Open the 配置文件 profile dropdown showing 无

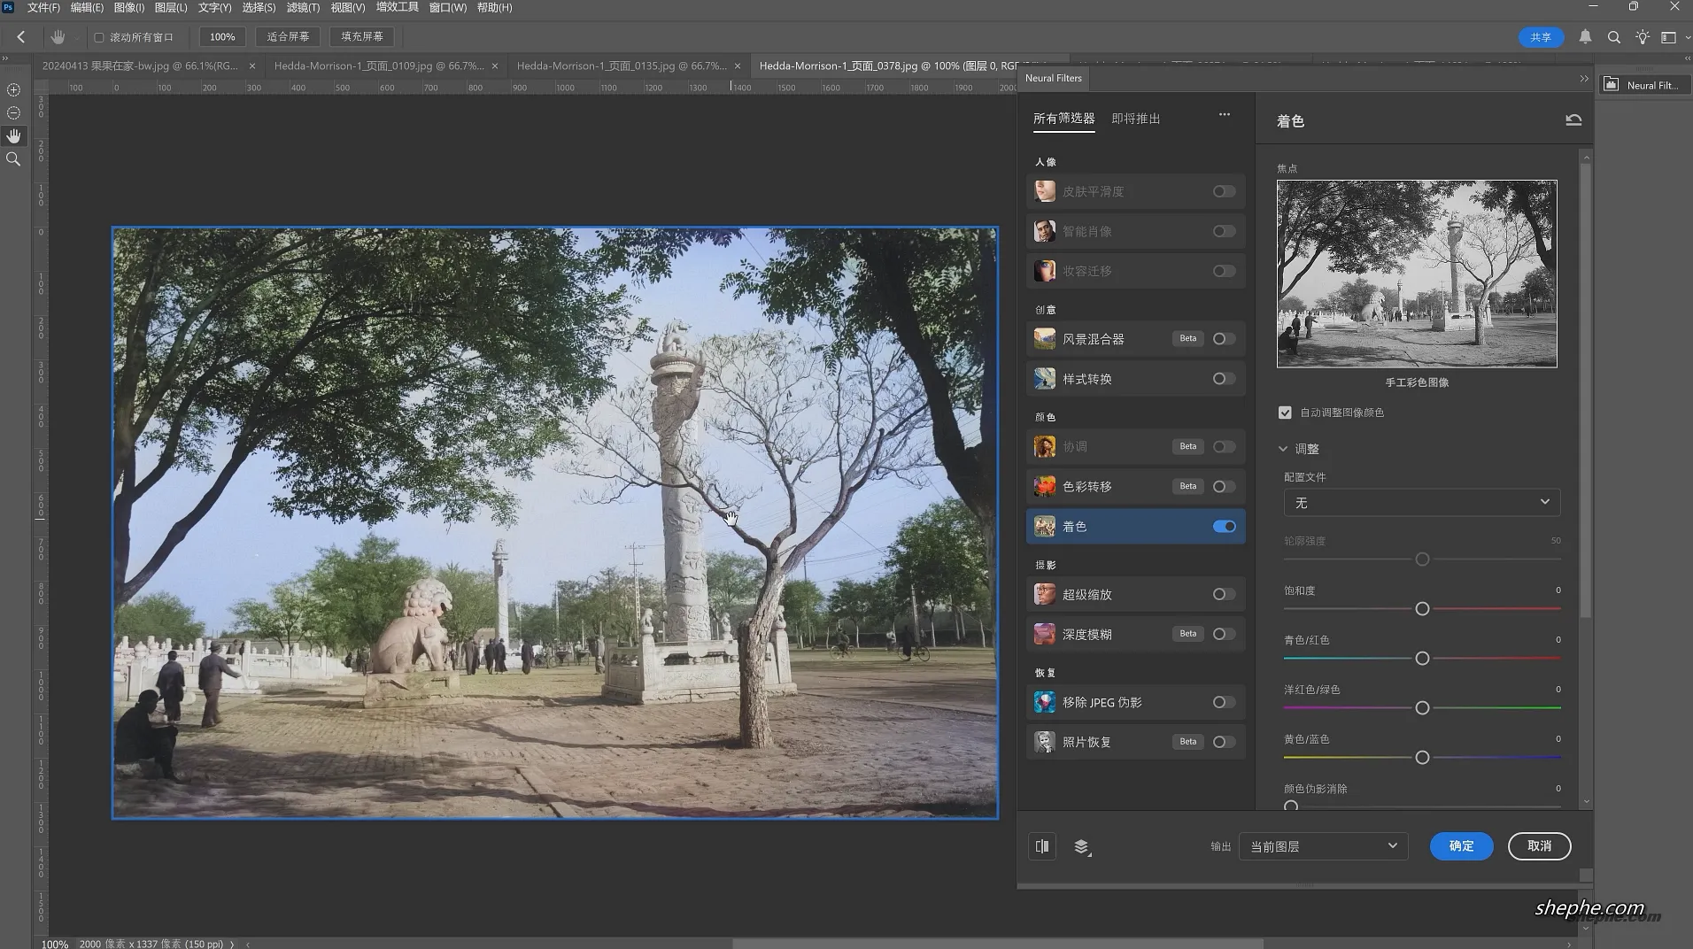[1420, 502]
